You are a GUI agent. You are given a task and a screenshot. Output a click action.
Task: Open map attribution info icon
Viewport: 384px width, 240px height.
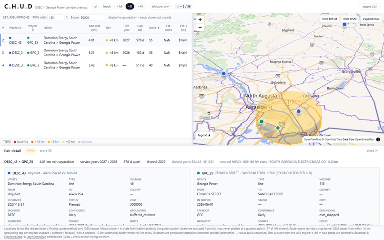pos(378,140)
